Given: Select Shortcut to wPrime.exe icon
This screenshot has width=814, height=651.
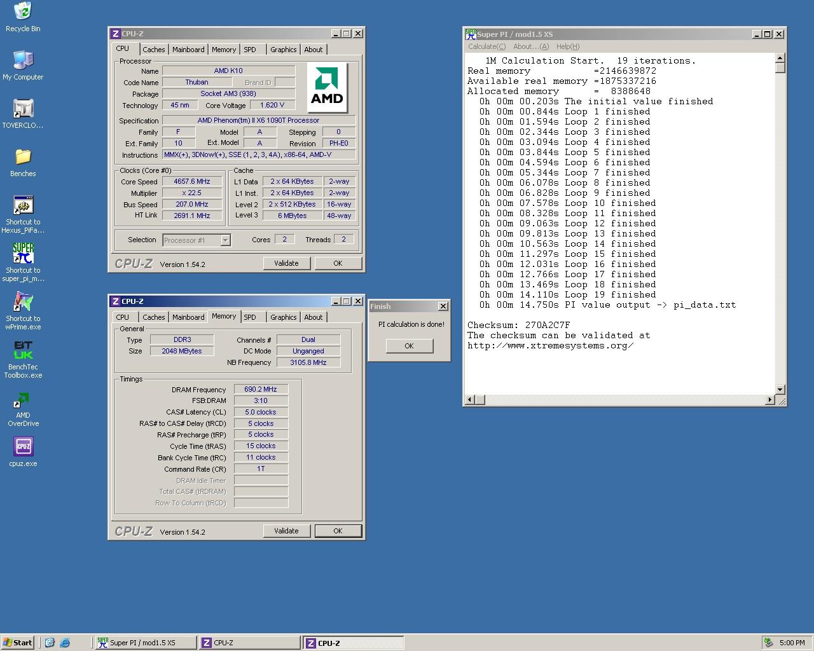Looking at the screenshot, I should pyautogui.click(x=23, y=311).
